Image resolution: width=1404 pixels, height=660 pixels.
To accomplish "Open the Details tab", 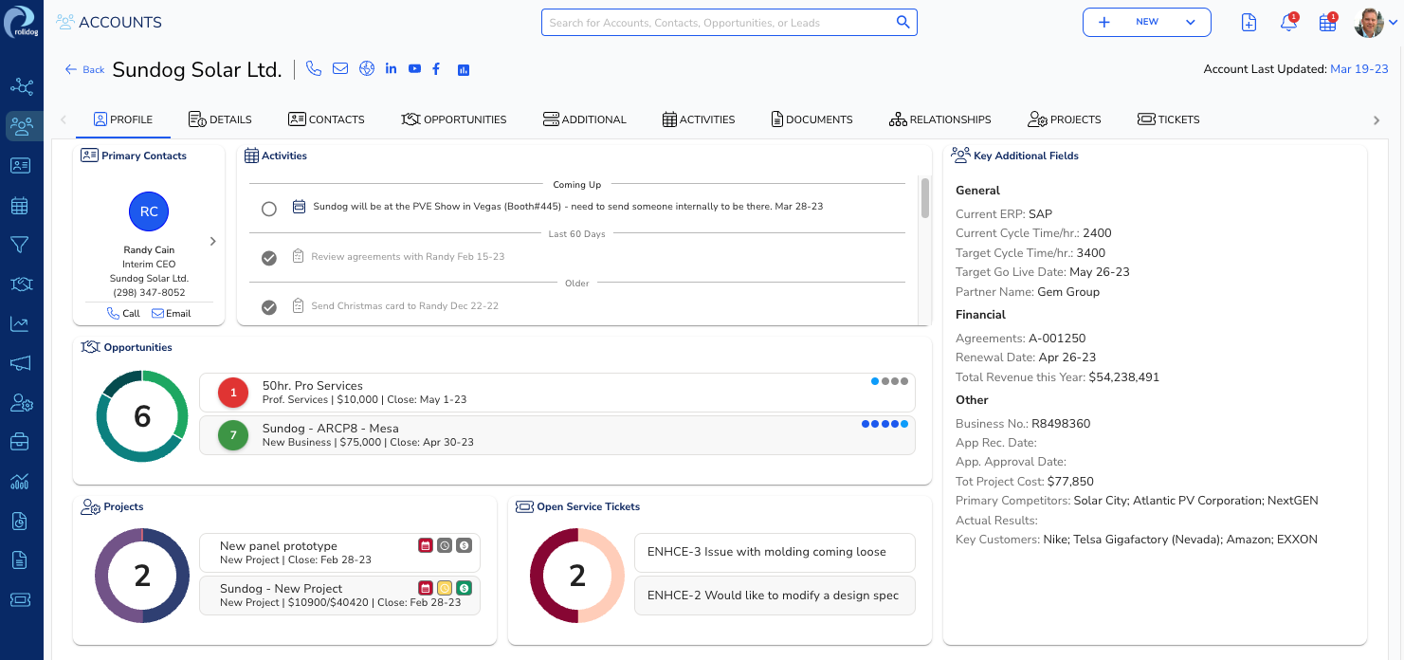I will pos(220,119).
